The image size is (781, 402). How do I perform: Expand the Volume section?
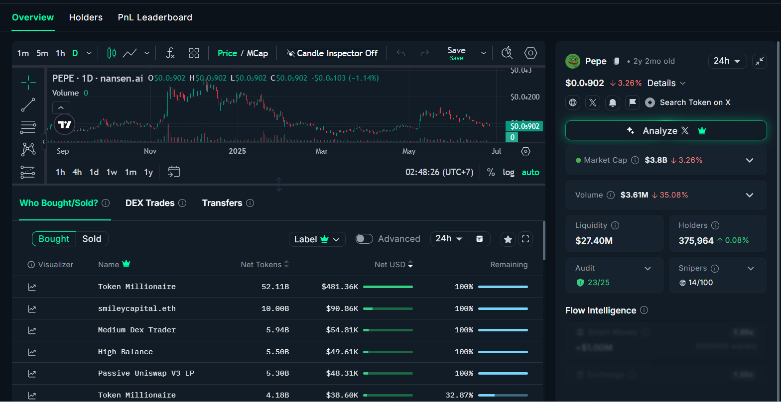click(749, 195)
